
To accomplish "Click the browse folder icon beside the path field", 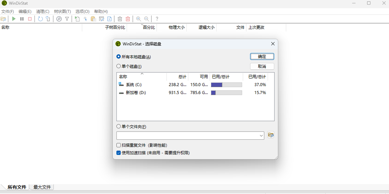I will [271, 135].
